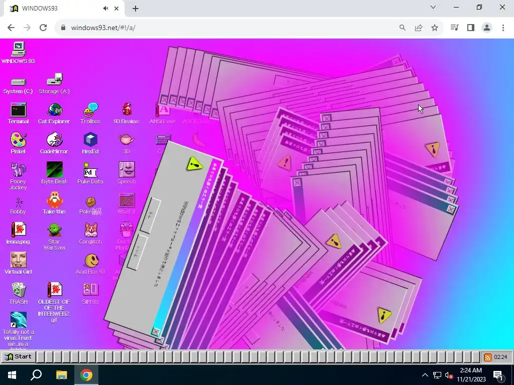
Task: Share this page from the address bar
Action: point(419,28)
